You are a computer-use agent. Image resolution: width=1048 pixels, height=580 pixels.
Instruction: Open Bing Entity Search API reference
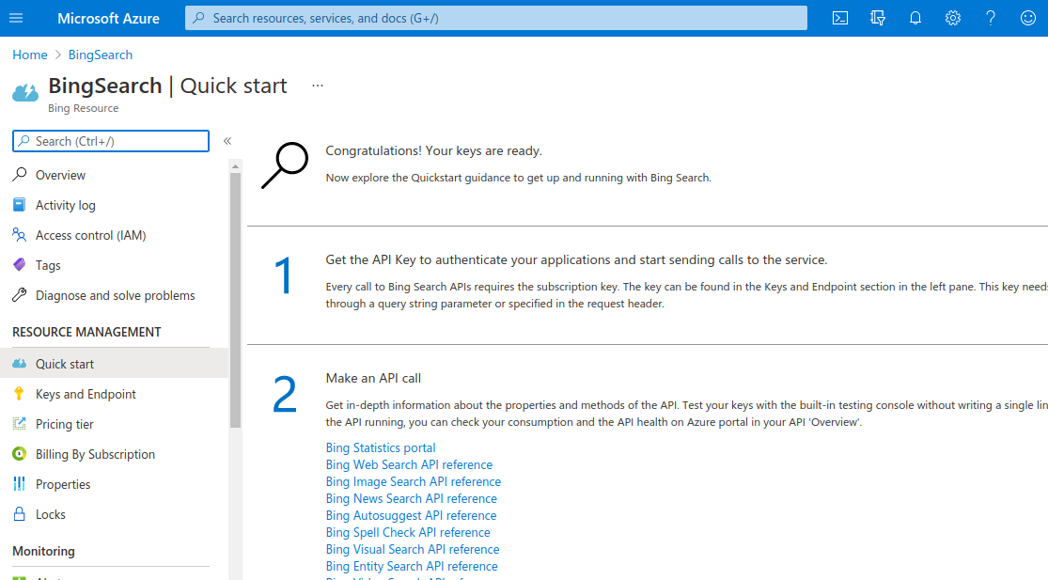tap(412, 566)
